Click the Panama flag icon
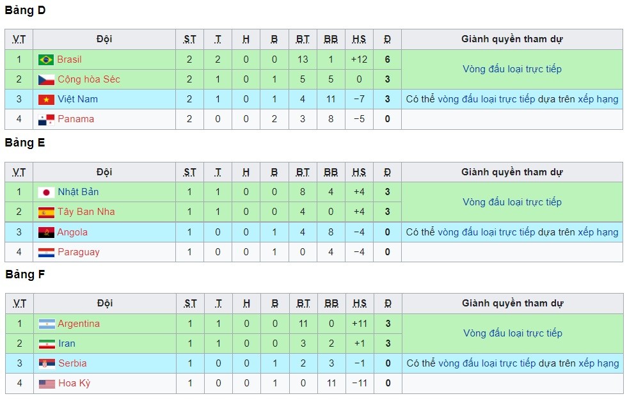The image size is (627, 403). tap(46, 119)
